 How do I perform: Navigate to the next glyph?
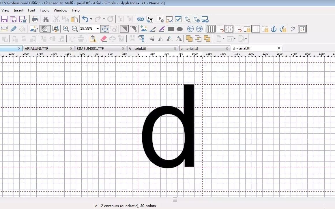199,29
